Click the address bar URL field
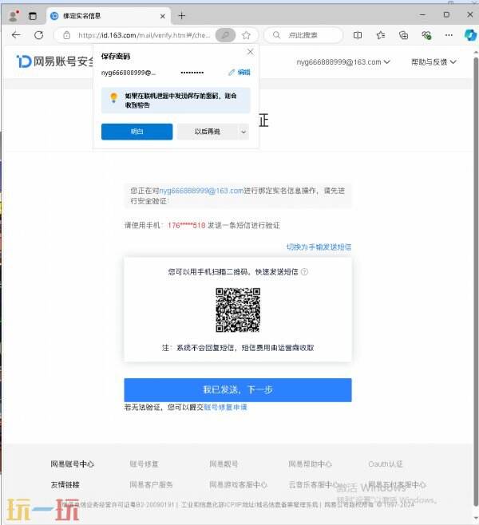The width and height of the screenshot is (479, 525). (144, 35)
